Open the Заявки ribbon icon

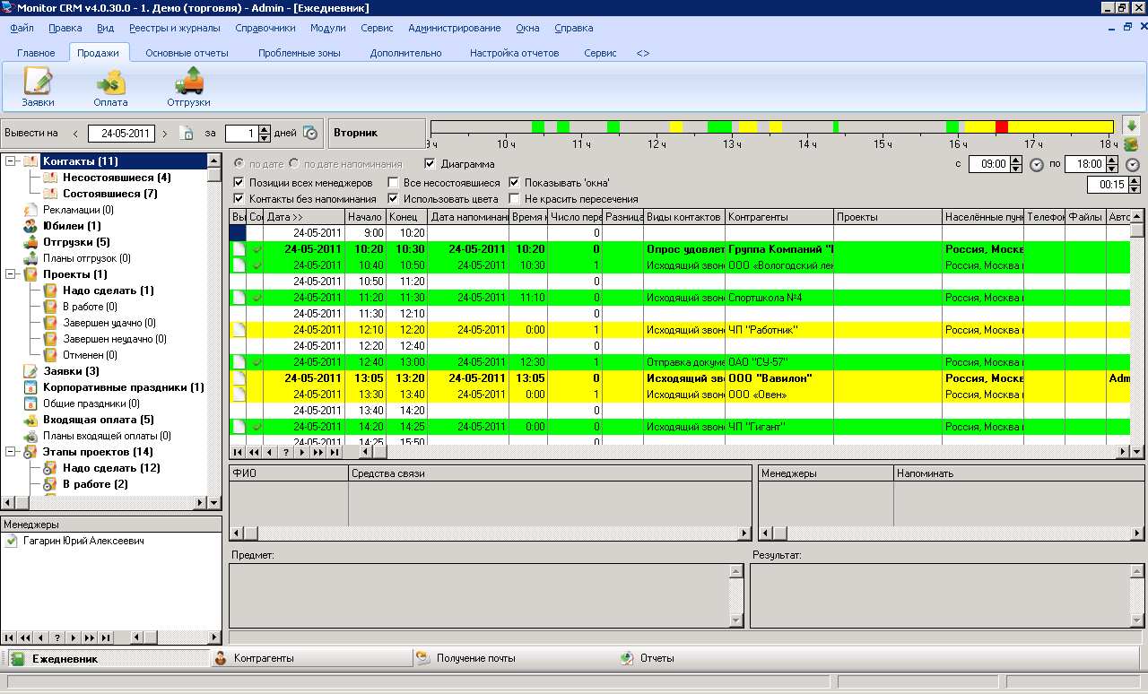coord(38,88)
